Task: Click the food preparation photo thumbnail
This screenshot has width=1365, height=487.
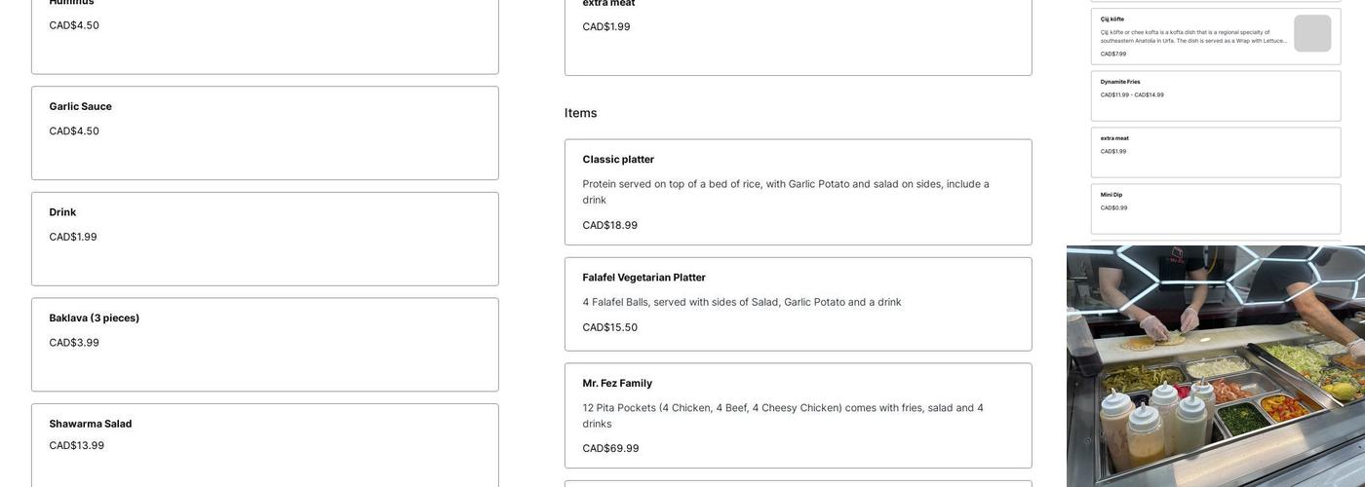Action: (1215, 366)
